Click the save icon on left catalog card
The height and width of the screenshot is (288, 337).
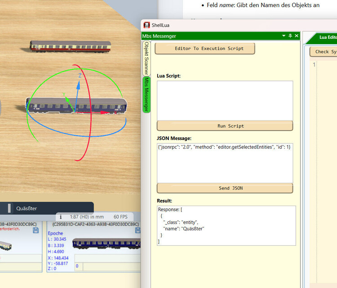click(x=36, y=230)
